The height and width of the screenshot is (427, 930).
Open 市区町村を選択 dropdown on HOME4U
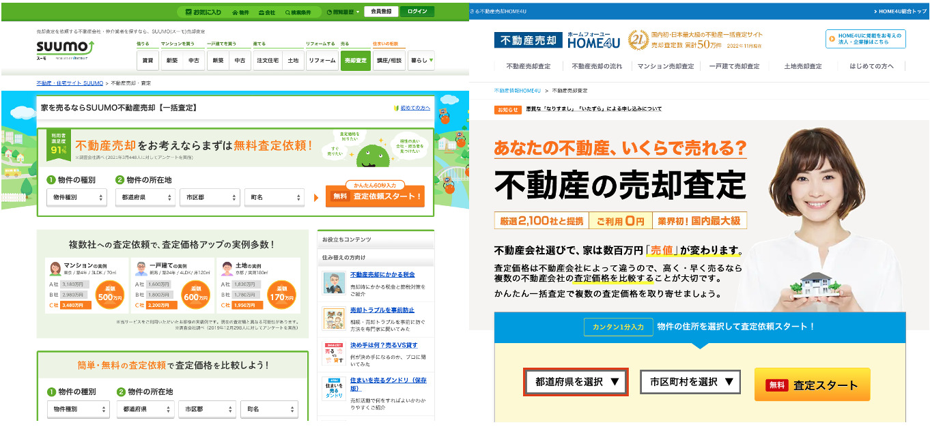pos(690,382)
